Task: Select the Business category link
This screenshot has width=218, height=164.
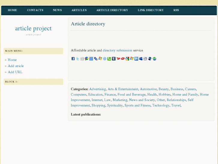Action: click(x=177, y=89)
